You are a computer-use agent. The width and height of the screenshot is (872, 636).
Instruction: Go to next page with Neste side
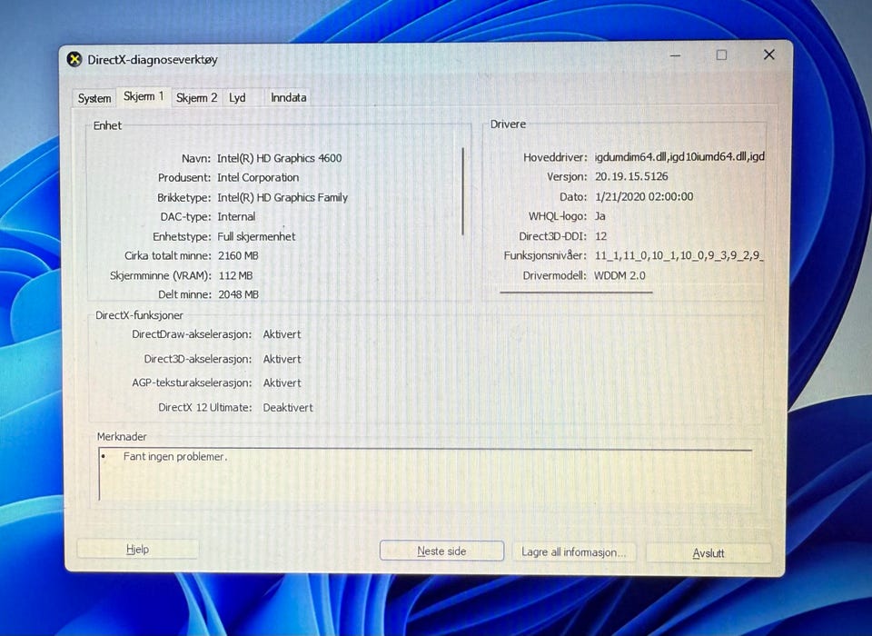441,551
